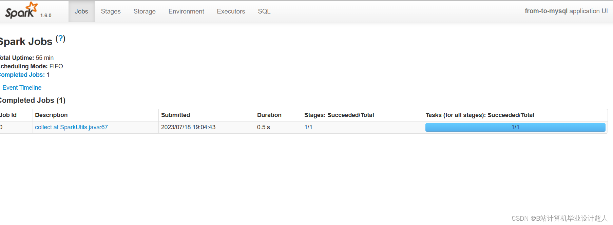Click the Scheduling Mode FIFO text
Screen dimensions: 613x225
pyautogui.click(x=32, y=66)
